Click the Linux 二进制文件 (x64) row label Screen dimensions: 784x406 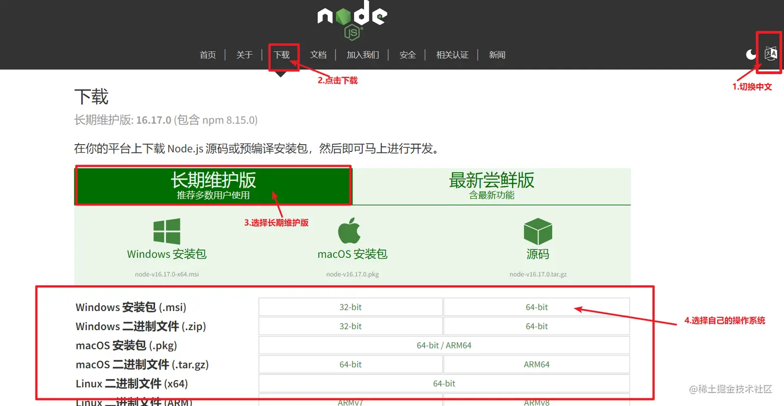click(132, 384)
